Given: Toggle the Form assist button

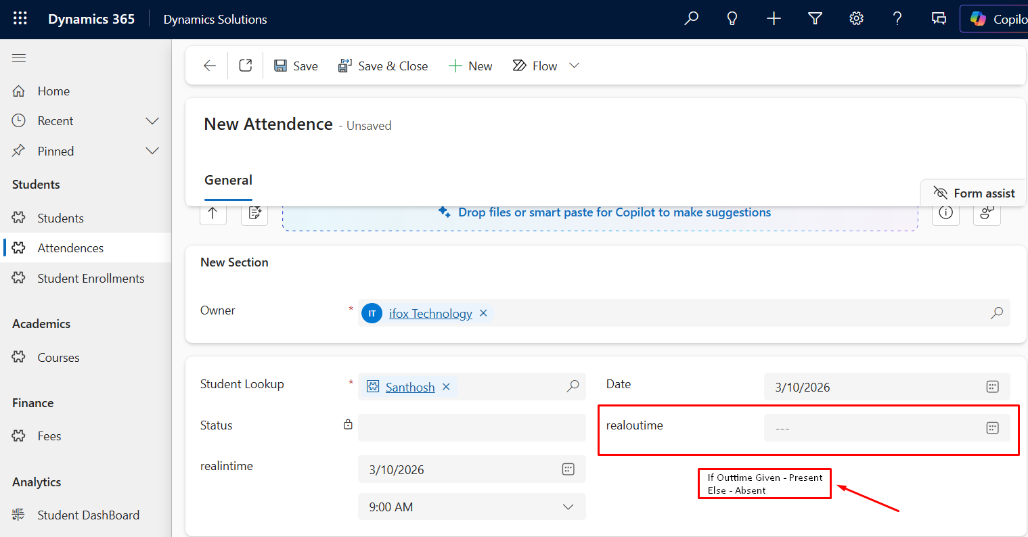Looking at the screenshot, I should 974,193.
